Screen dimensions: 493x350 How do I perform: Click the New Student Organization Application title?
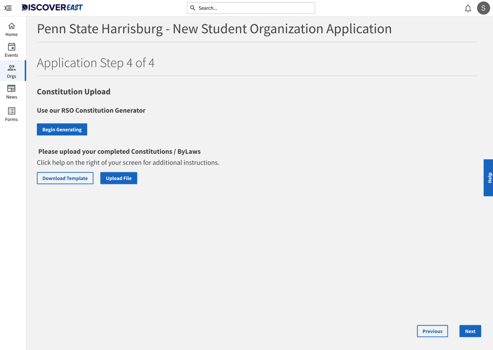pyautogui.click(x=214, y=29)
